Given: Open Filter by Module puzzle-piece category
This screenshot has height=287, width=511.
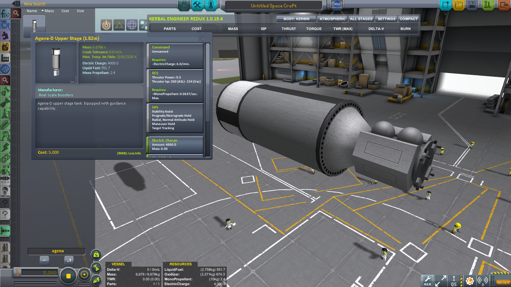Looking at the screenshot, I should [x=5, y=35].
